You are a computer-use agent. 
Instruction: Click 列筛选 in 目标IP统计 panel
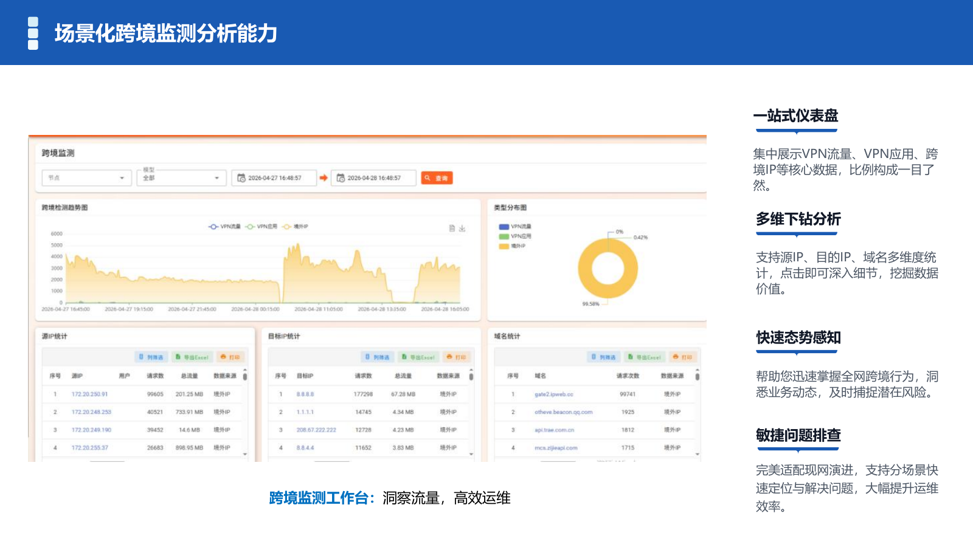pos(377,357)
